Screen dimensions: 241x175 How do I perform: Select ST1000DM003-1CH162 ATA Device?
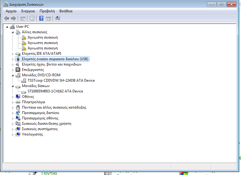click(x=55, y=91)
